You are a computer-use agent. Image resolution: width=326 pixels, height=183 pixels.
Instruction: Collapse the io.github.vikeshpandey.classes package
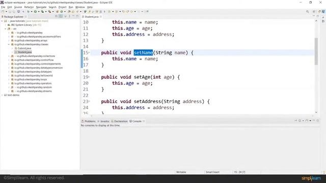[9, 44]
